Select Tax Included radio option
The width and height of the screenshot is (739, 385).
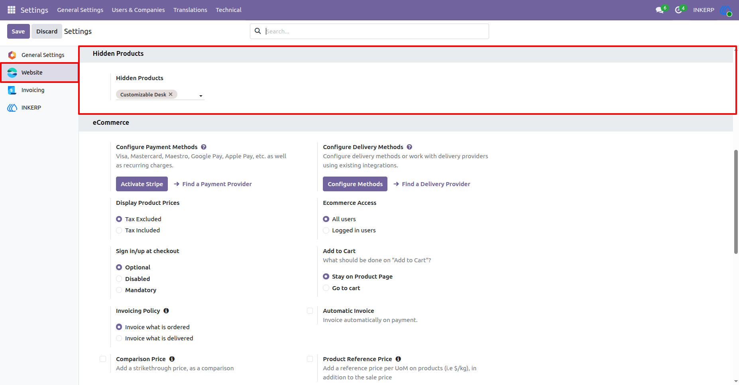point(119,230)
